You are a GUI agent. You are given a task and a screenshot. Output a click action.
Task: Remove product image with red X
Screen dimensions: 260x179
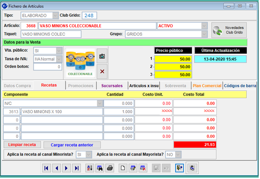pos(102,71)
